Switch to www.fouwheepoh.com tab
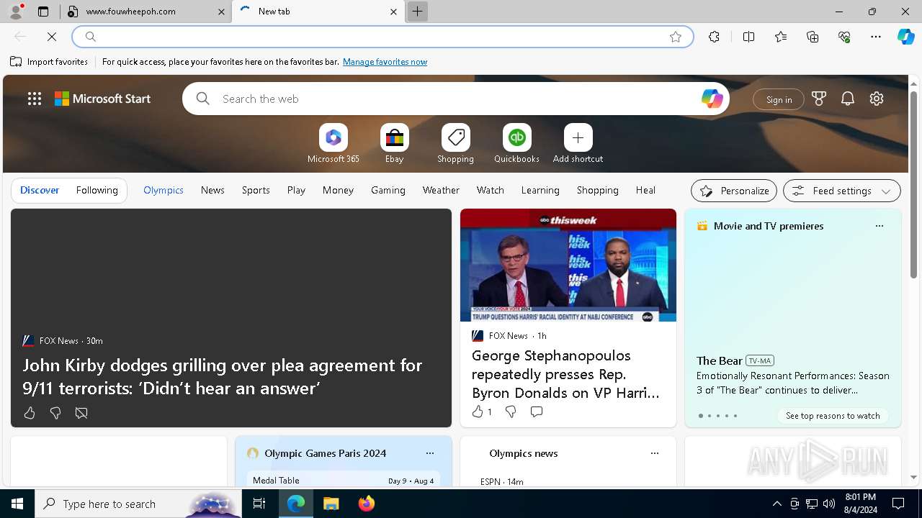This screenshot has height=518, width=922. point(144,12)
